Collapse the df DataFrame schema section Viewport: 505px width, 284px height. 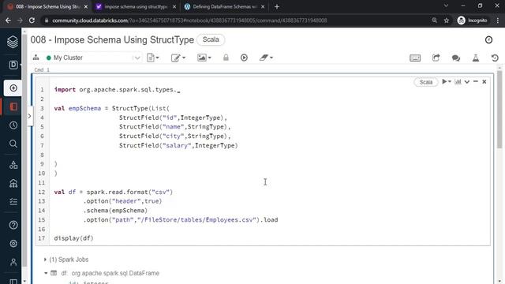tap(46, 273)
